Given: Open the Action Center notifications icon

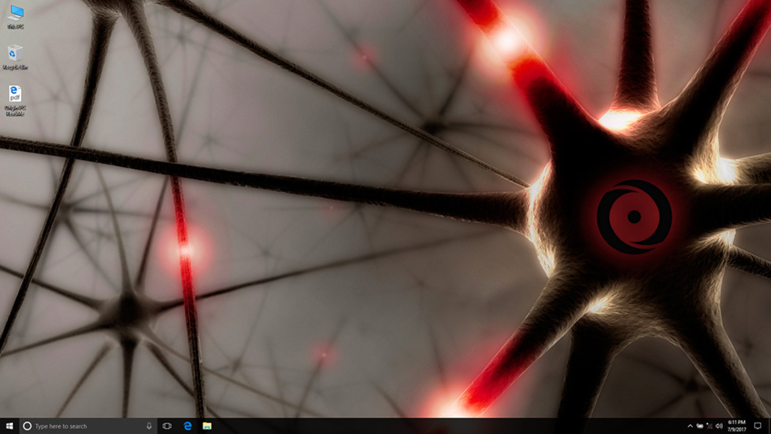Looking at the screenshot, I should coord(758,426).
